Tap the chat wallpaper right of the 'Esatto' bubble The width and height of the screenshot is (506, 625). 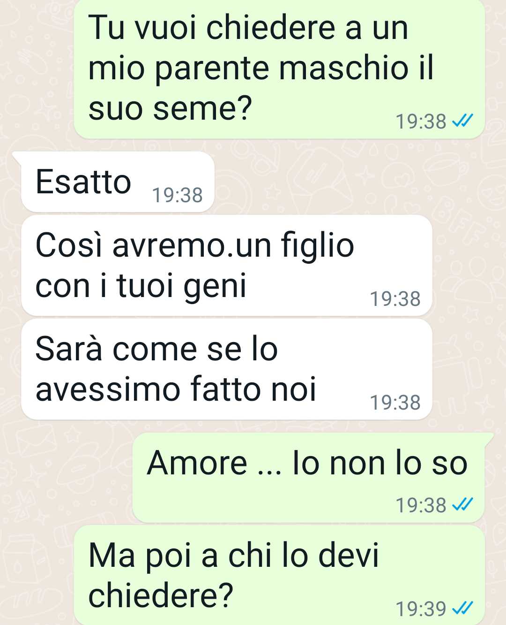click(356, 182)
